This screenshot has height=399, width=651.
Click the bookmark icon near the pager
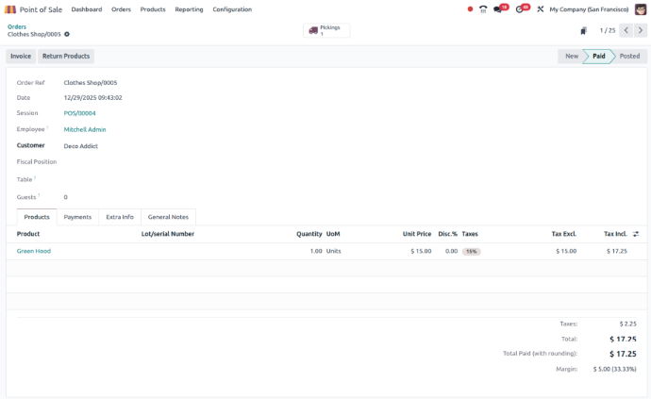click(x=583, y=30)
